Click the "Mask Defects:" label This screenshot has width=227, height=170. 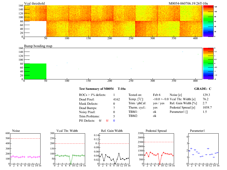[88, 104]
